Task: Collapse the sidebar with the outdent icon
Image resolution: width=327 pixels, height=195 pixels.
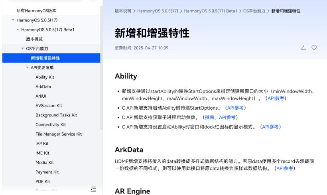Action: 93,189
